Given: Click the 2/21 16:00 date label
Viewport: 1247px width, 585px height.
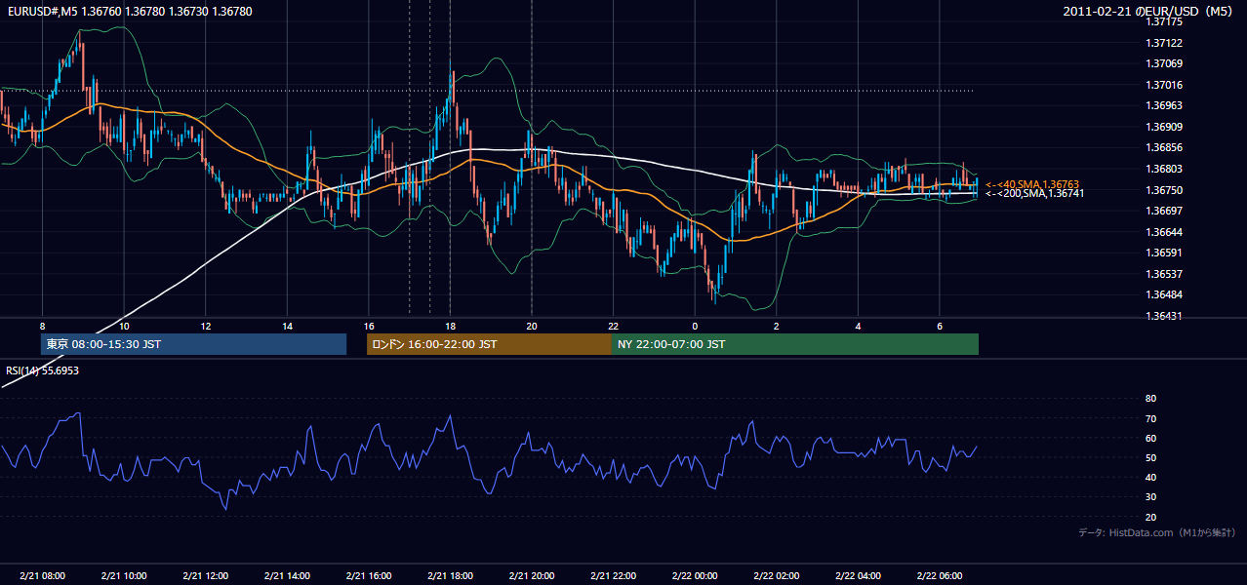Looking at the screenshot, I should 369,576.
